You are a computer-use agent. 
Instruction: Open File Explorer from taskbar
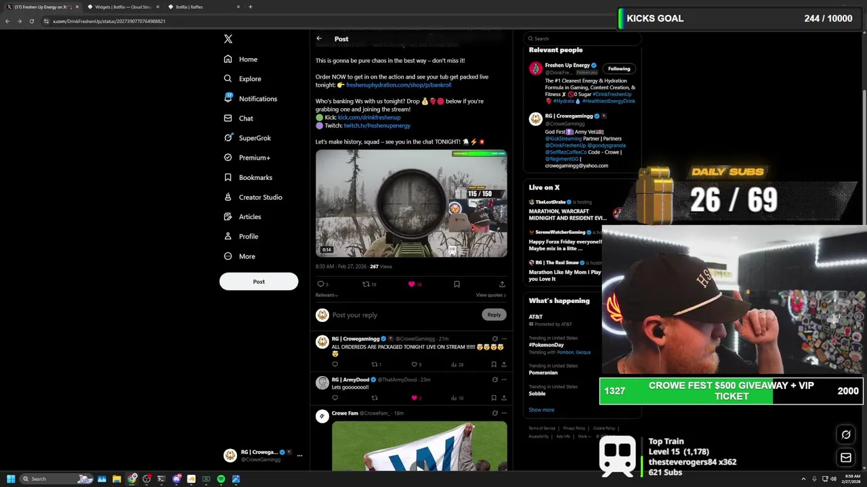(117, 479)
